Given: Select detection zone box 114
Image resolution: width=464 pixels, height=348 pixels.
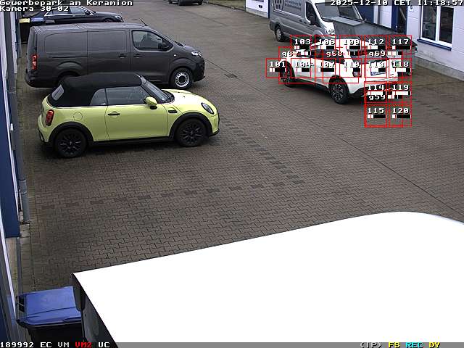Looking at the screenshot, I should tap(376, 91).
